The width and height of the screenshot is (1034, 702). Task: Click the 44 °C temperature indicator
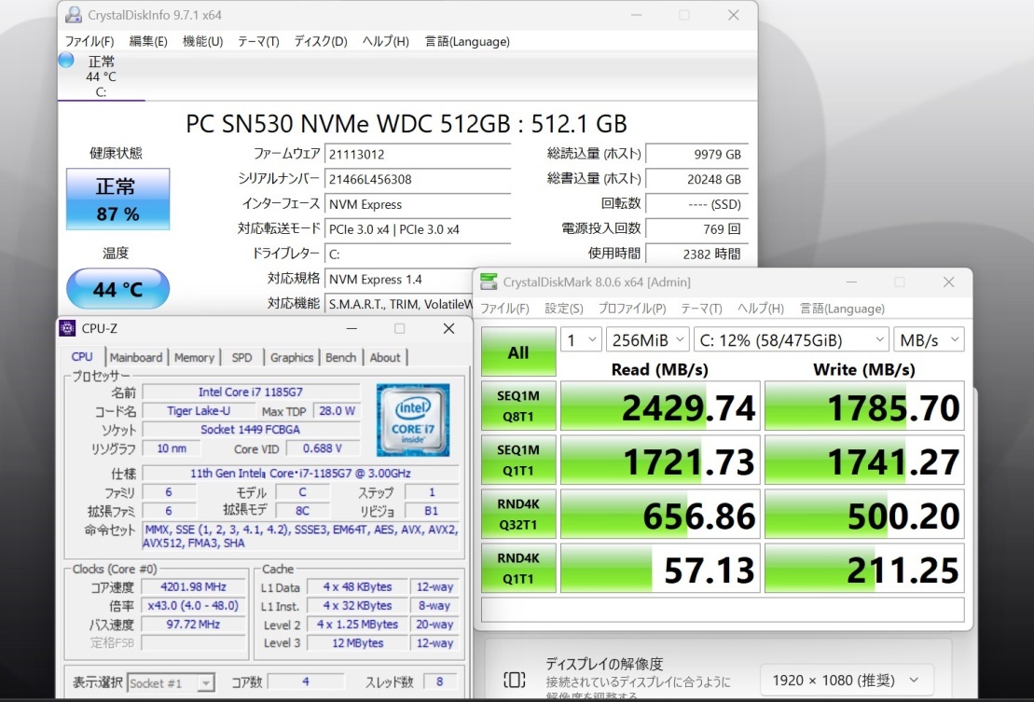[x=118, y=289]
